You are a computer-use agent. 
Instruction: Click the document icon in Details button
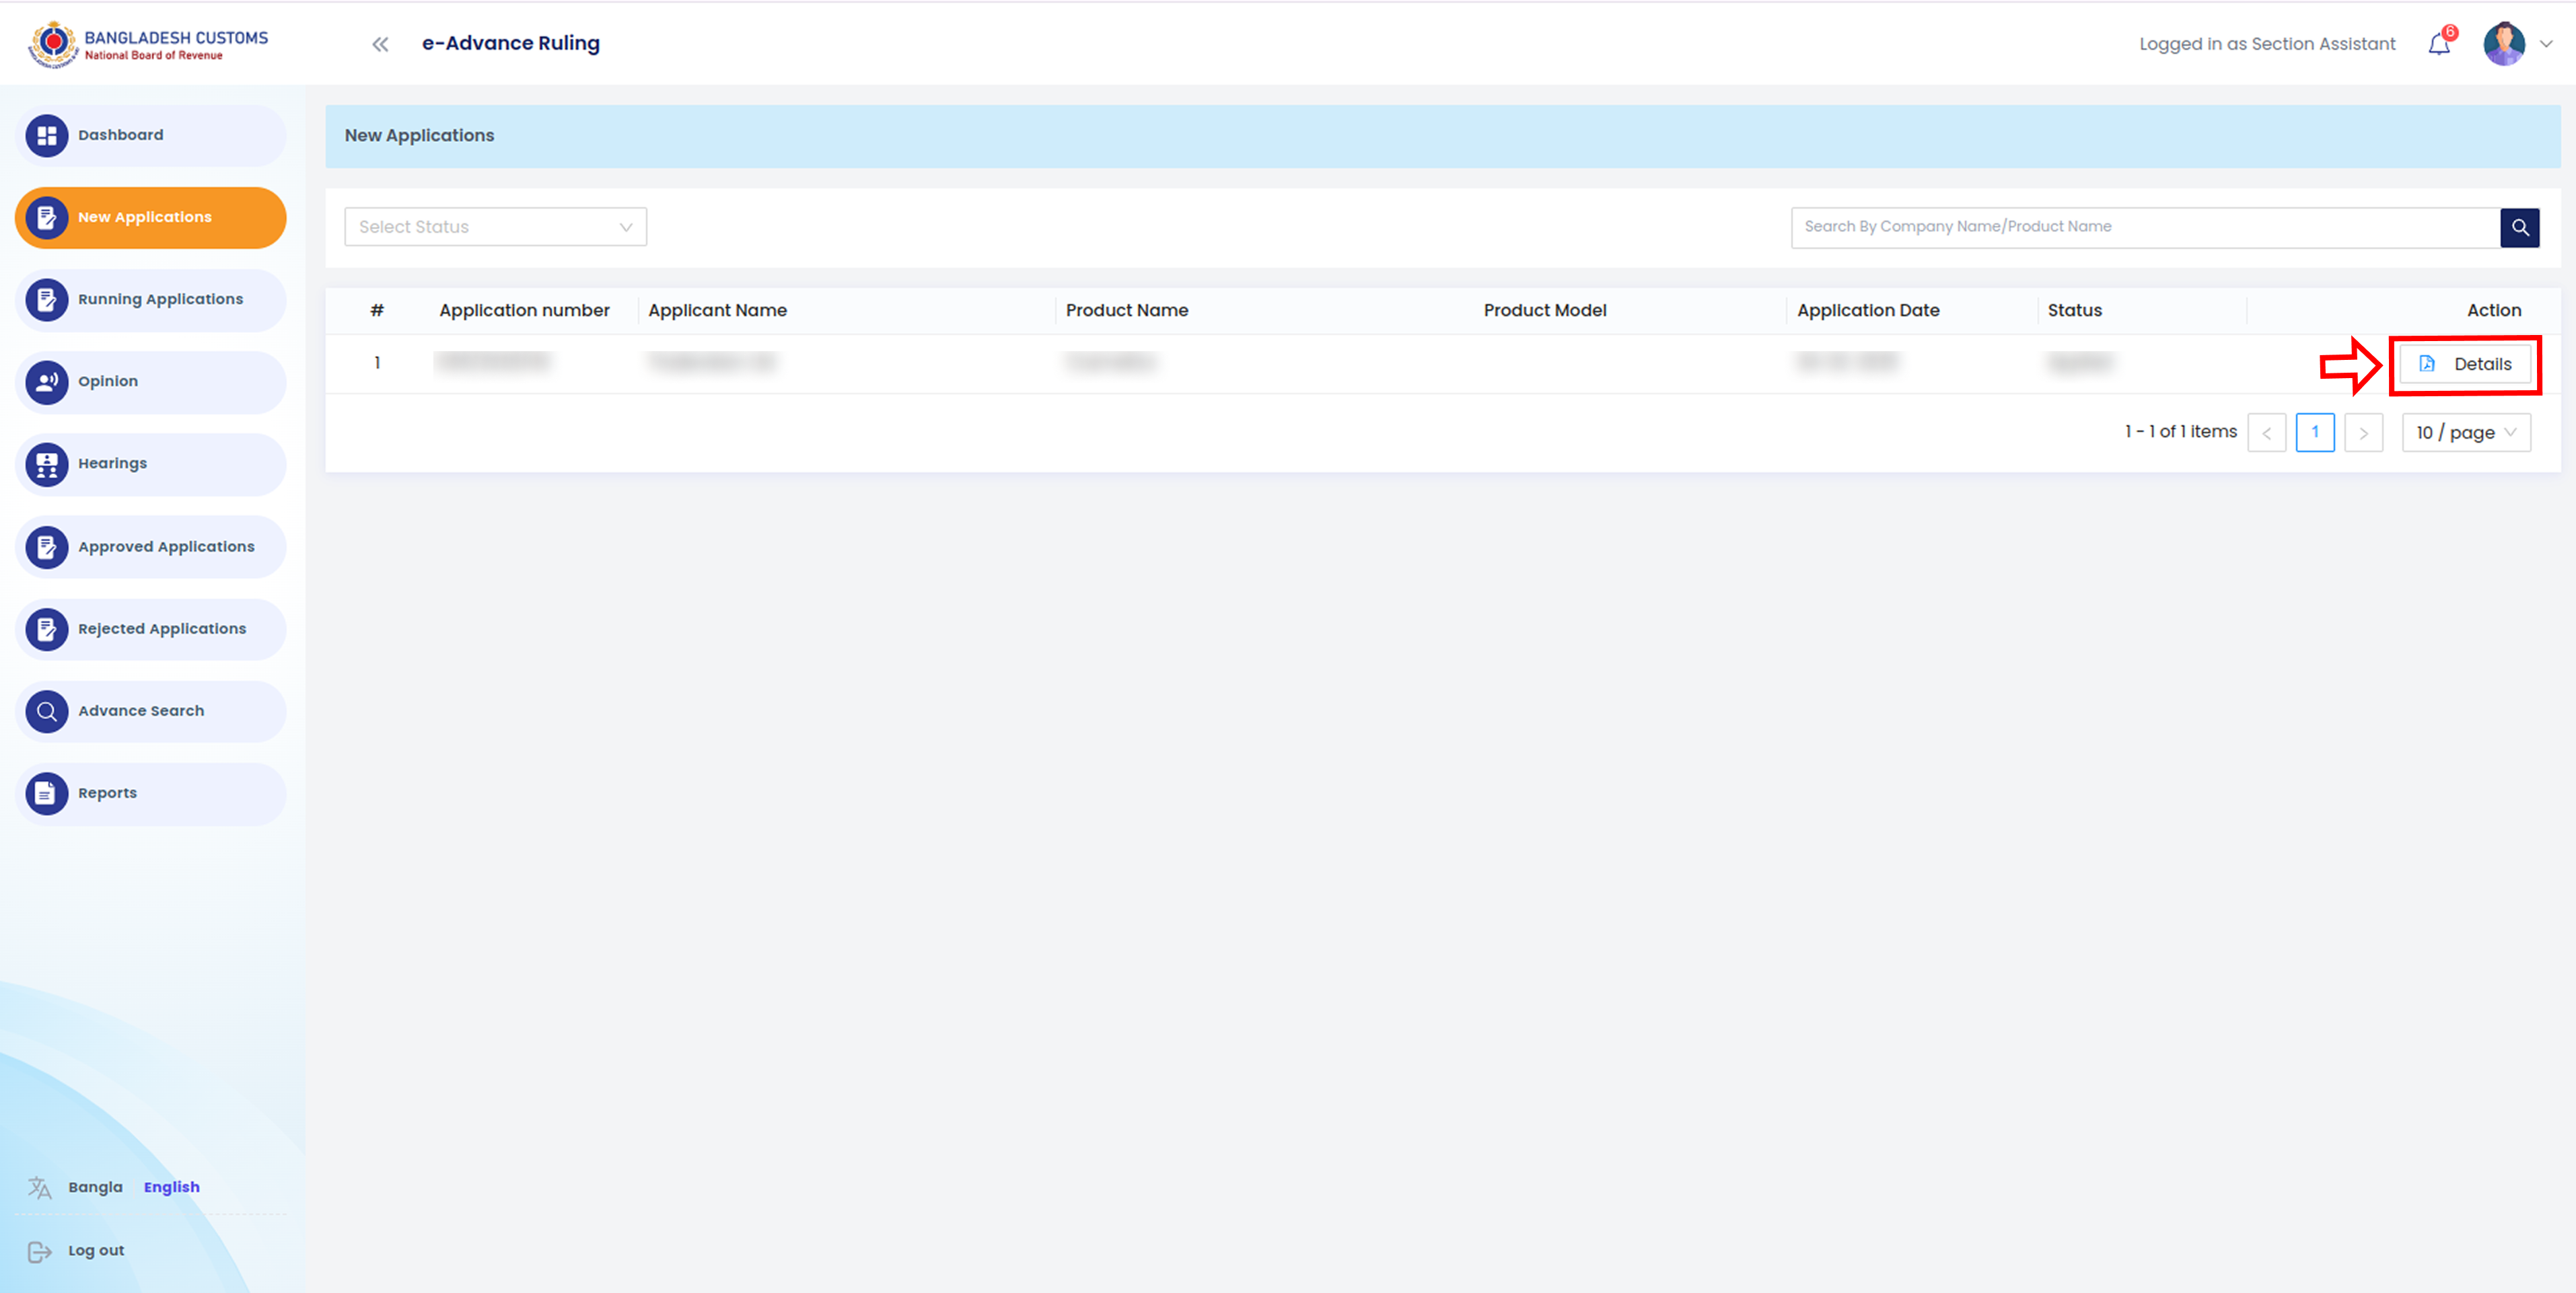tap(2427, 364)
